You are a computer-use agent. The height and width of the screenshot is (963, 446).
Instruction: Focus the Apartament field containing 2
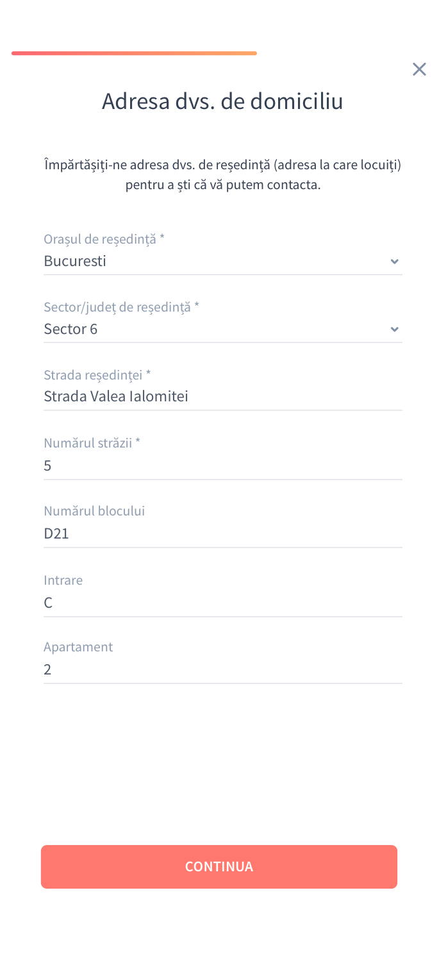[222, 670]
